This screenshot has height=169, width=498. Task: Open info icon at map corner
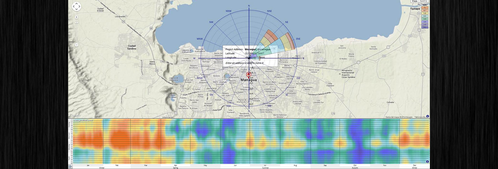pyautogui.click(x=427, y=116)
